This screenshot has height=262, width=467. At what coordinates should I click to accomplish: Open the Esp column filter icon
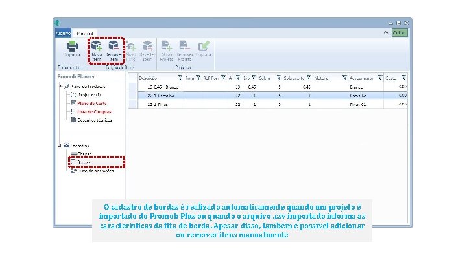tap(254, 78)
